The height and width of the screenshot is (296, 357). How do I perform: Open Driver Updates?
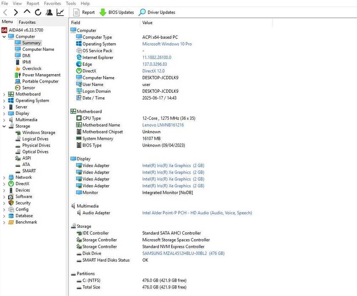pyautogui.click(x=157, y=12)
